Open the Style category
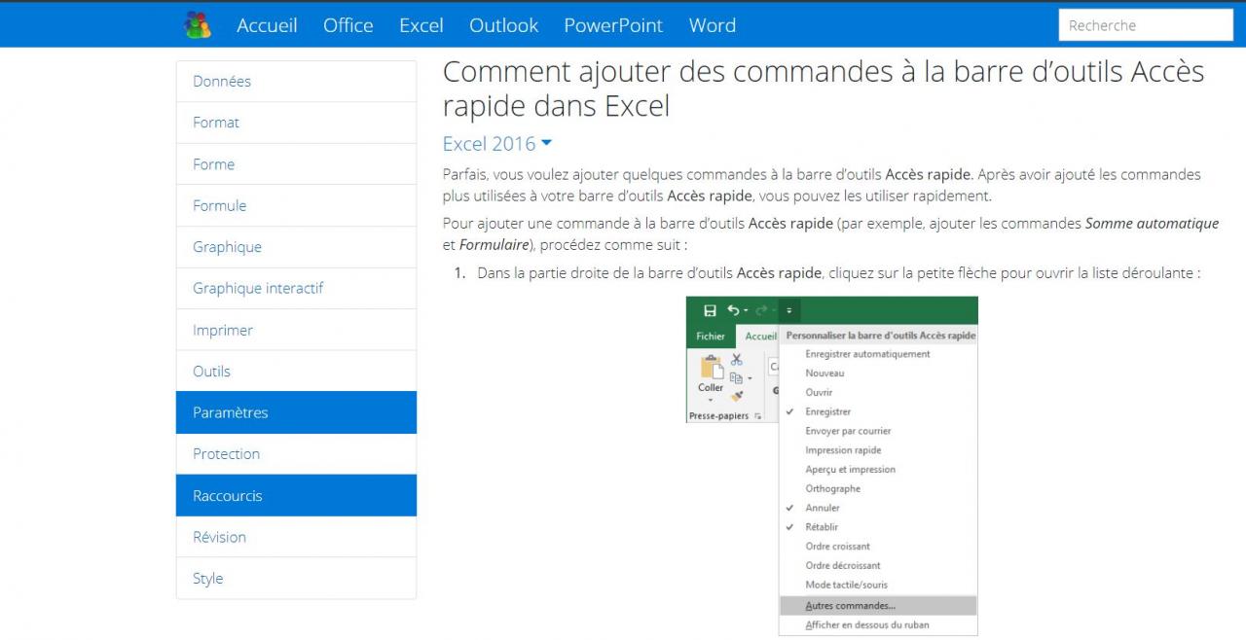This screenshot has height=640, width=1246. [296, 578]
